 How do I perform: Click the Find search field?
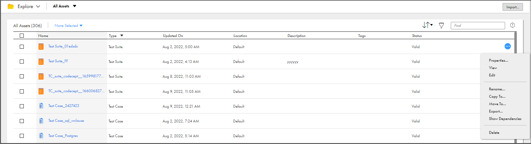(x=478, y=26)
